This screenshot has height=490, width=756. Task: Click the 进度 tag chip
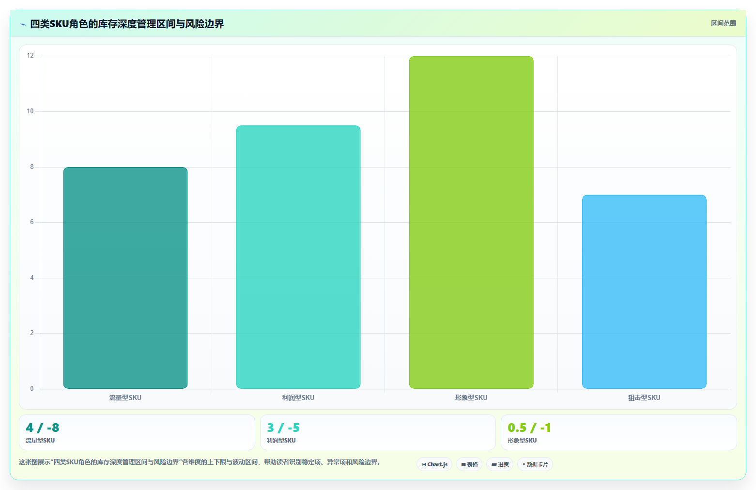(500, 464)
